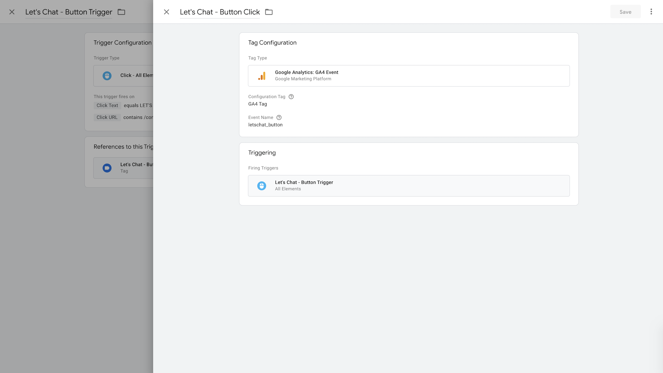The image size is (663, 373).
Task: Select Click - All Elements trigger type in background
Action: (123, 76)
